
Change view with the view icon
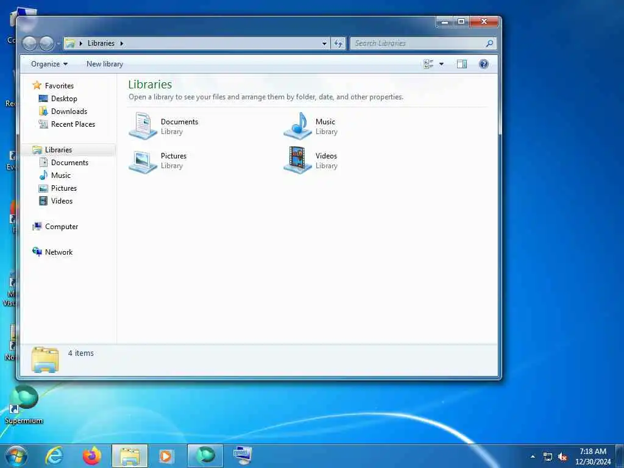coord(428,64)
